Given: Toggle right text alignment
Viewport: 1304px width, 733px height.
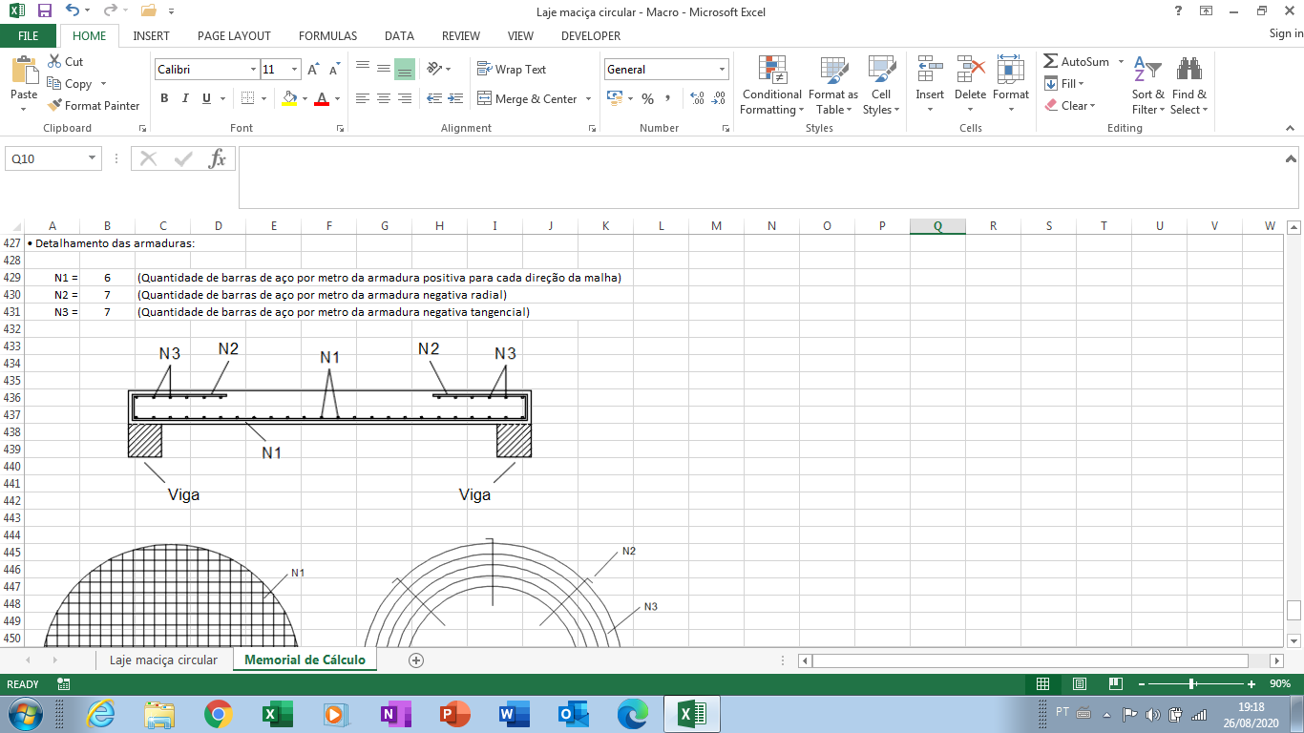Looking at the screenshot, I should point(405,98).
